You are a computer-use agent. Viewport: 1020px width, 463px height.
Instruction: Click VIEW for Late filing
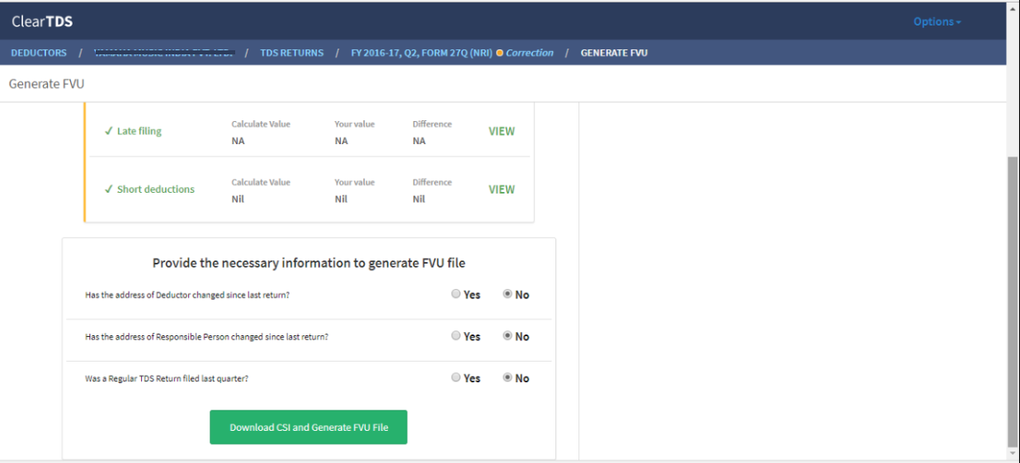pyautogui.click(x=502, y=131)
